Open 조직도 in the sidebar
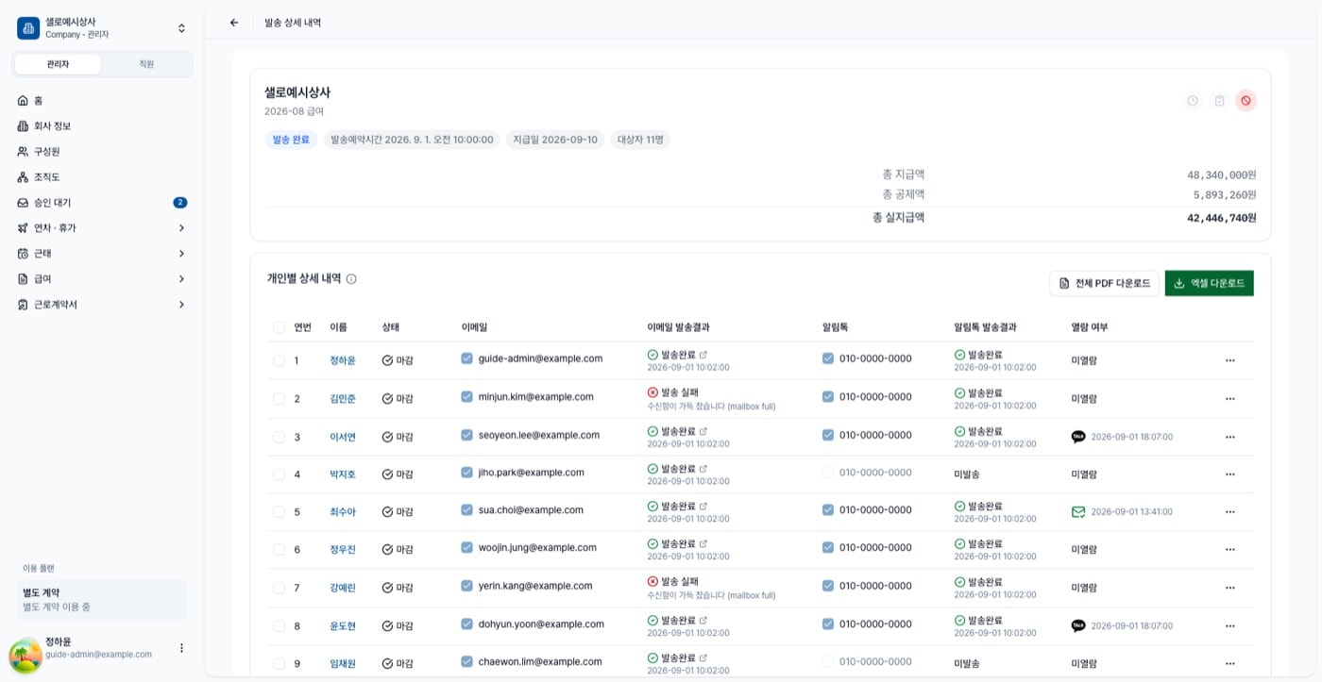This screenshot has height=682, width=1322. (102, 177)
